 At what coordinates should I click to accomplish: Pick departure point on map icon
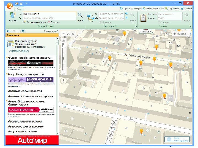[x=127, y=14]
